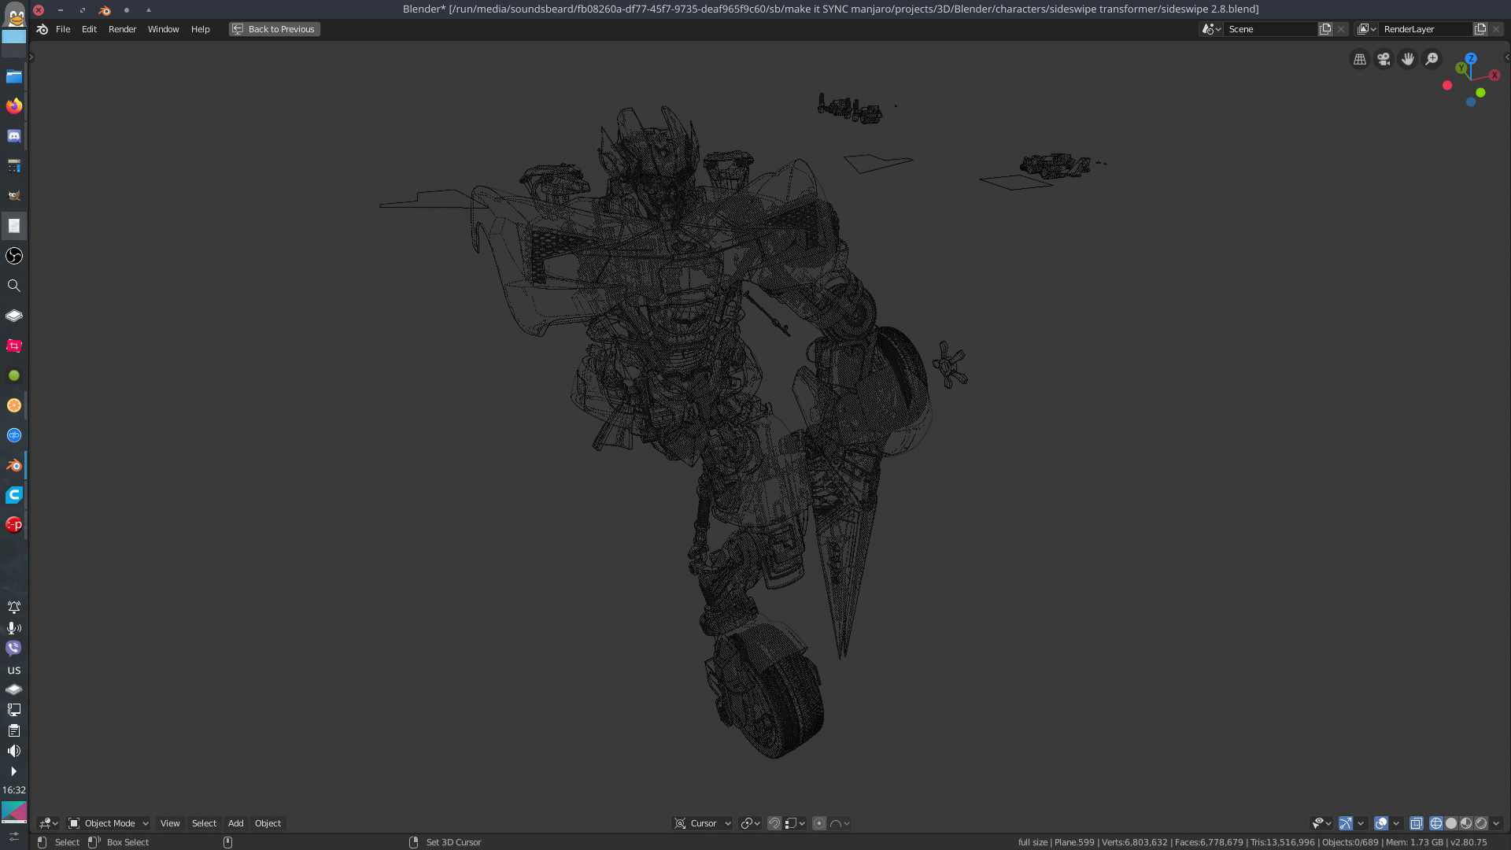
Task: Click the Blender logo menu icon
Action: (x=42, y=29)
